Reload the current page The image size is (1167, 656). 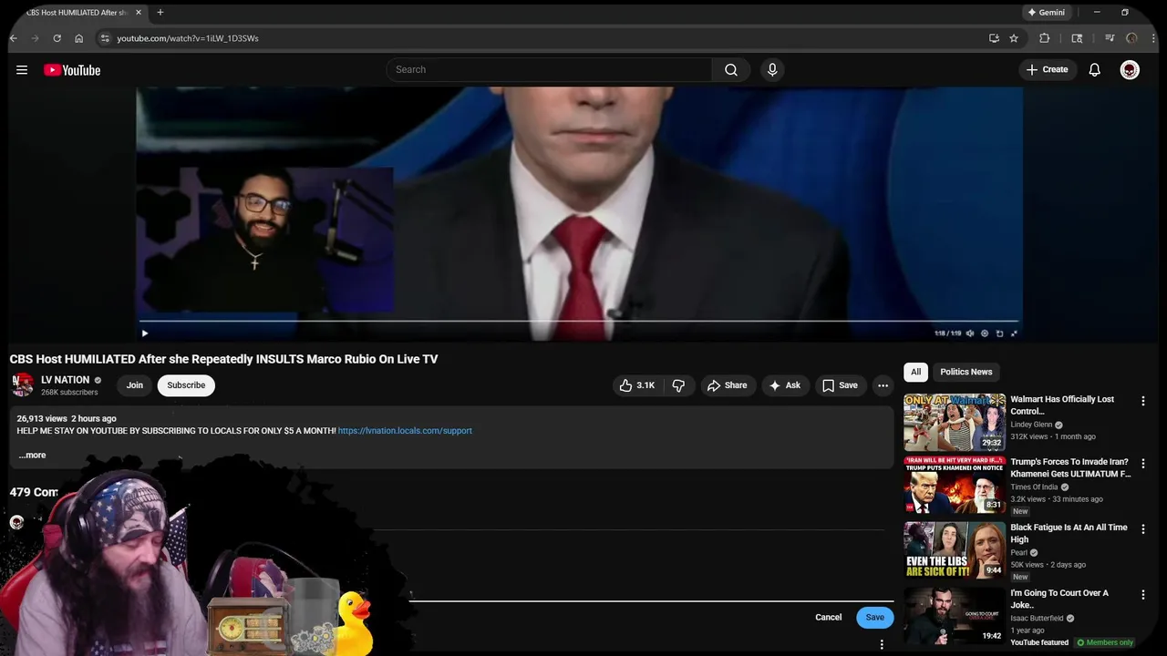pos(57,38)
